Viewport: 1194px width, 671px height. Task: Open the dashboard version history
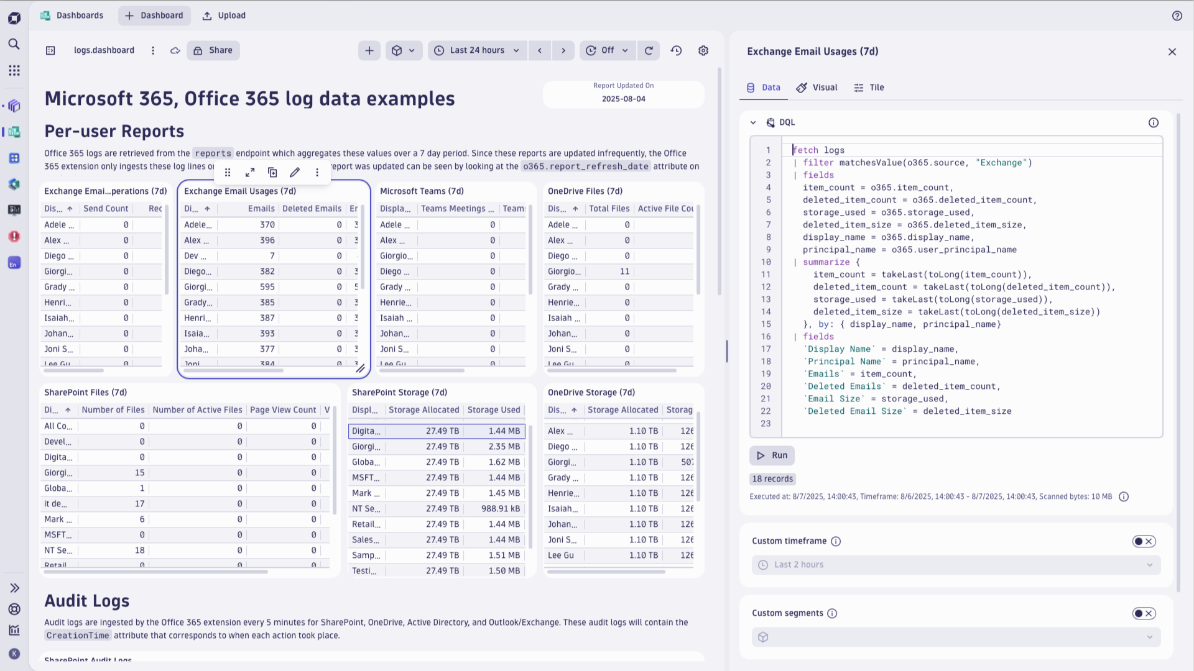[676, 50]
